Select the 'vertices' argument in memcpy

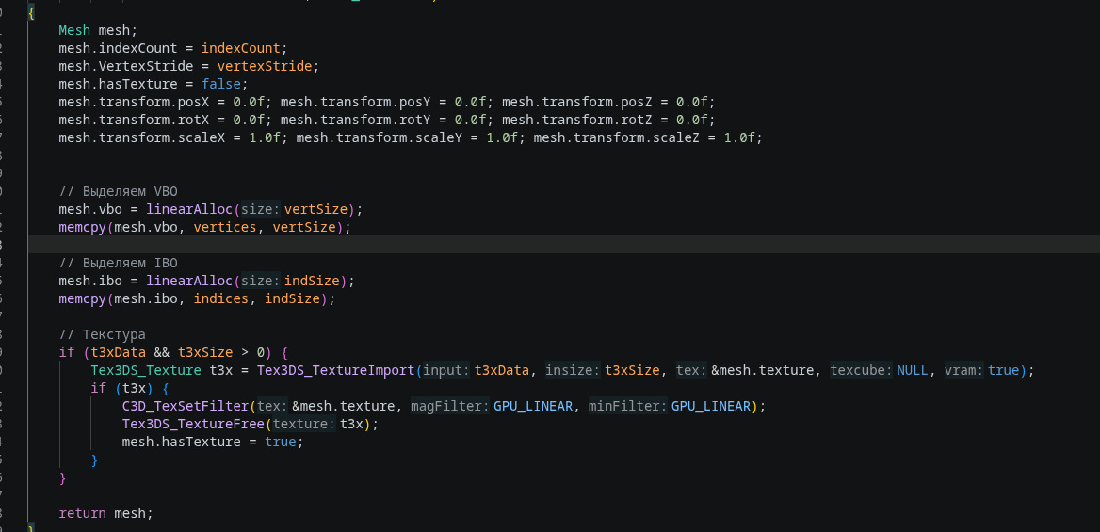(224, 227)
